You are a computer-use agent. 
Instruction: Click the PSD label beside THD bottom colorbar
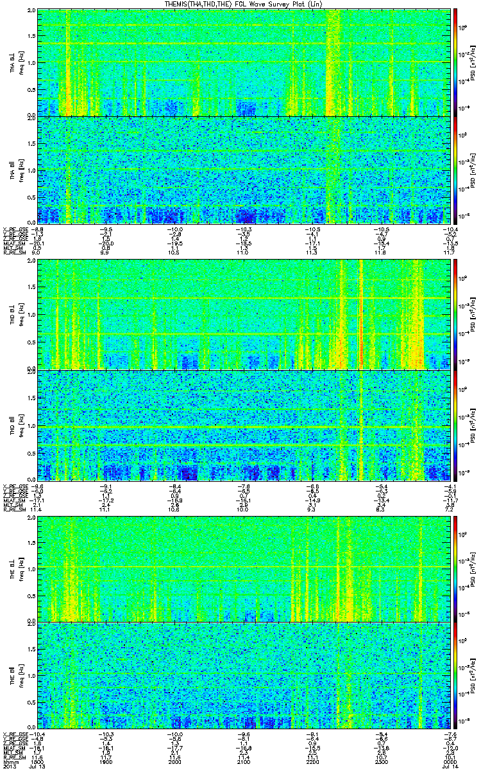point(473,425)
